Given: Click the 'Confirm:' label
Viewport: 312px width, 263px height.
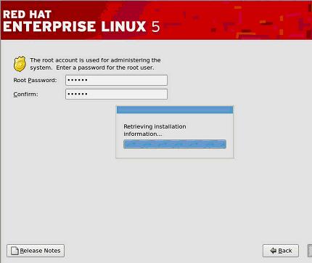Looking at the screenshot, I should tap(25, 94).
